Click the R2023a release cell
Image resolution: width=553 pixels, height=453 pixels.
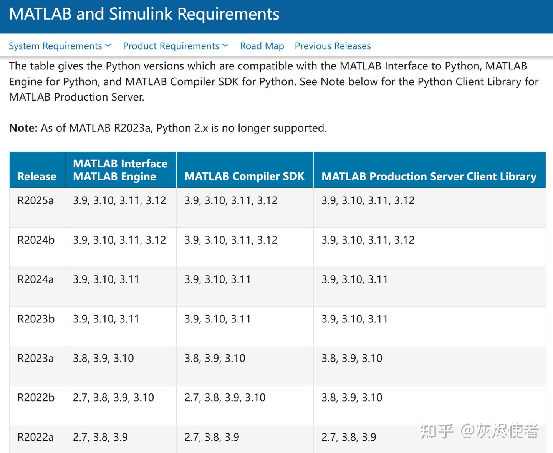pyautogui.click(x=36, y=358)
